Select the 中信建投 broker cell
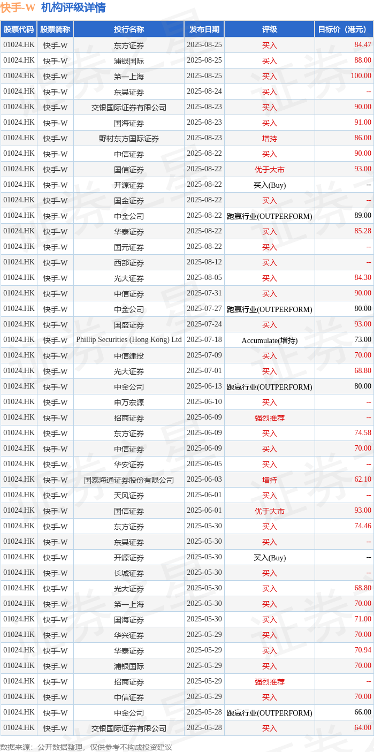This screenshot has height=752, width=374. [129, 356]
